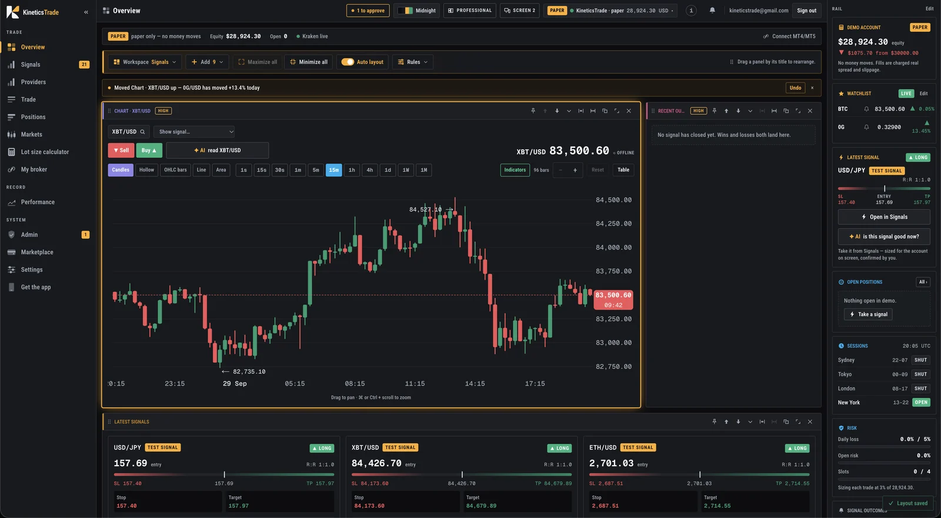941x518 pixels.
Task: Switch chart style to Candles
Action: click(121, 170)
